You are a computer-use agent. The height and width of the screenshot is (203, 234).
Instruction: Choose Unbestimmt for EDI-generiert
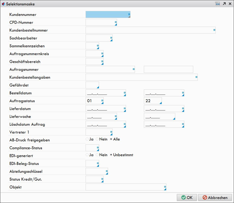pos(111,155)
